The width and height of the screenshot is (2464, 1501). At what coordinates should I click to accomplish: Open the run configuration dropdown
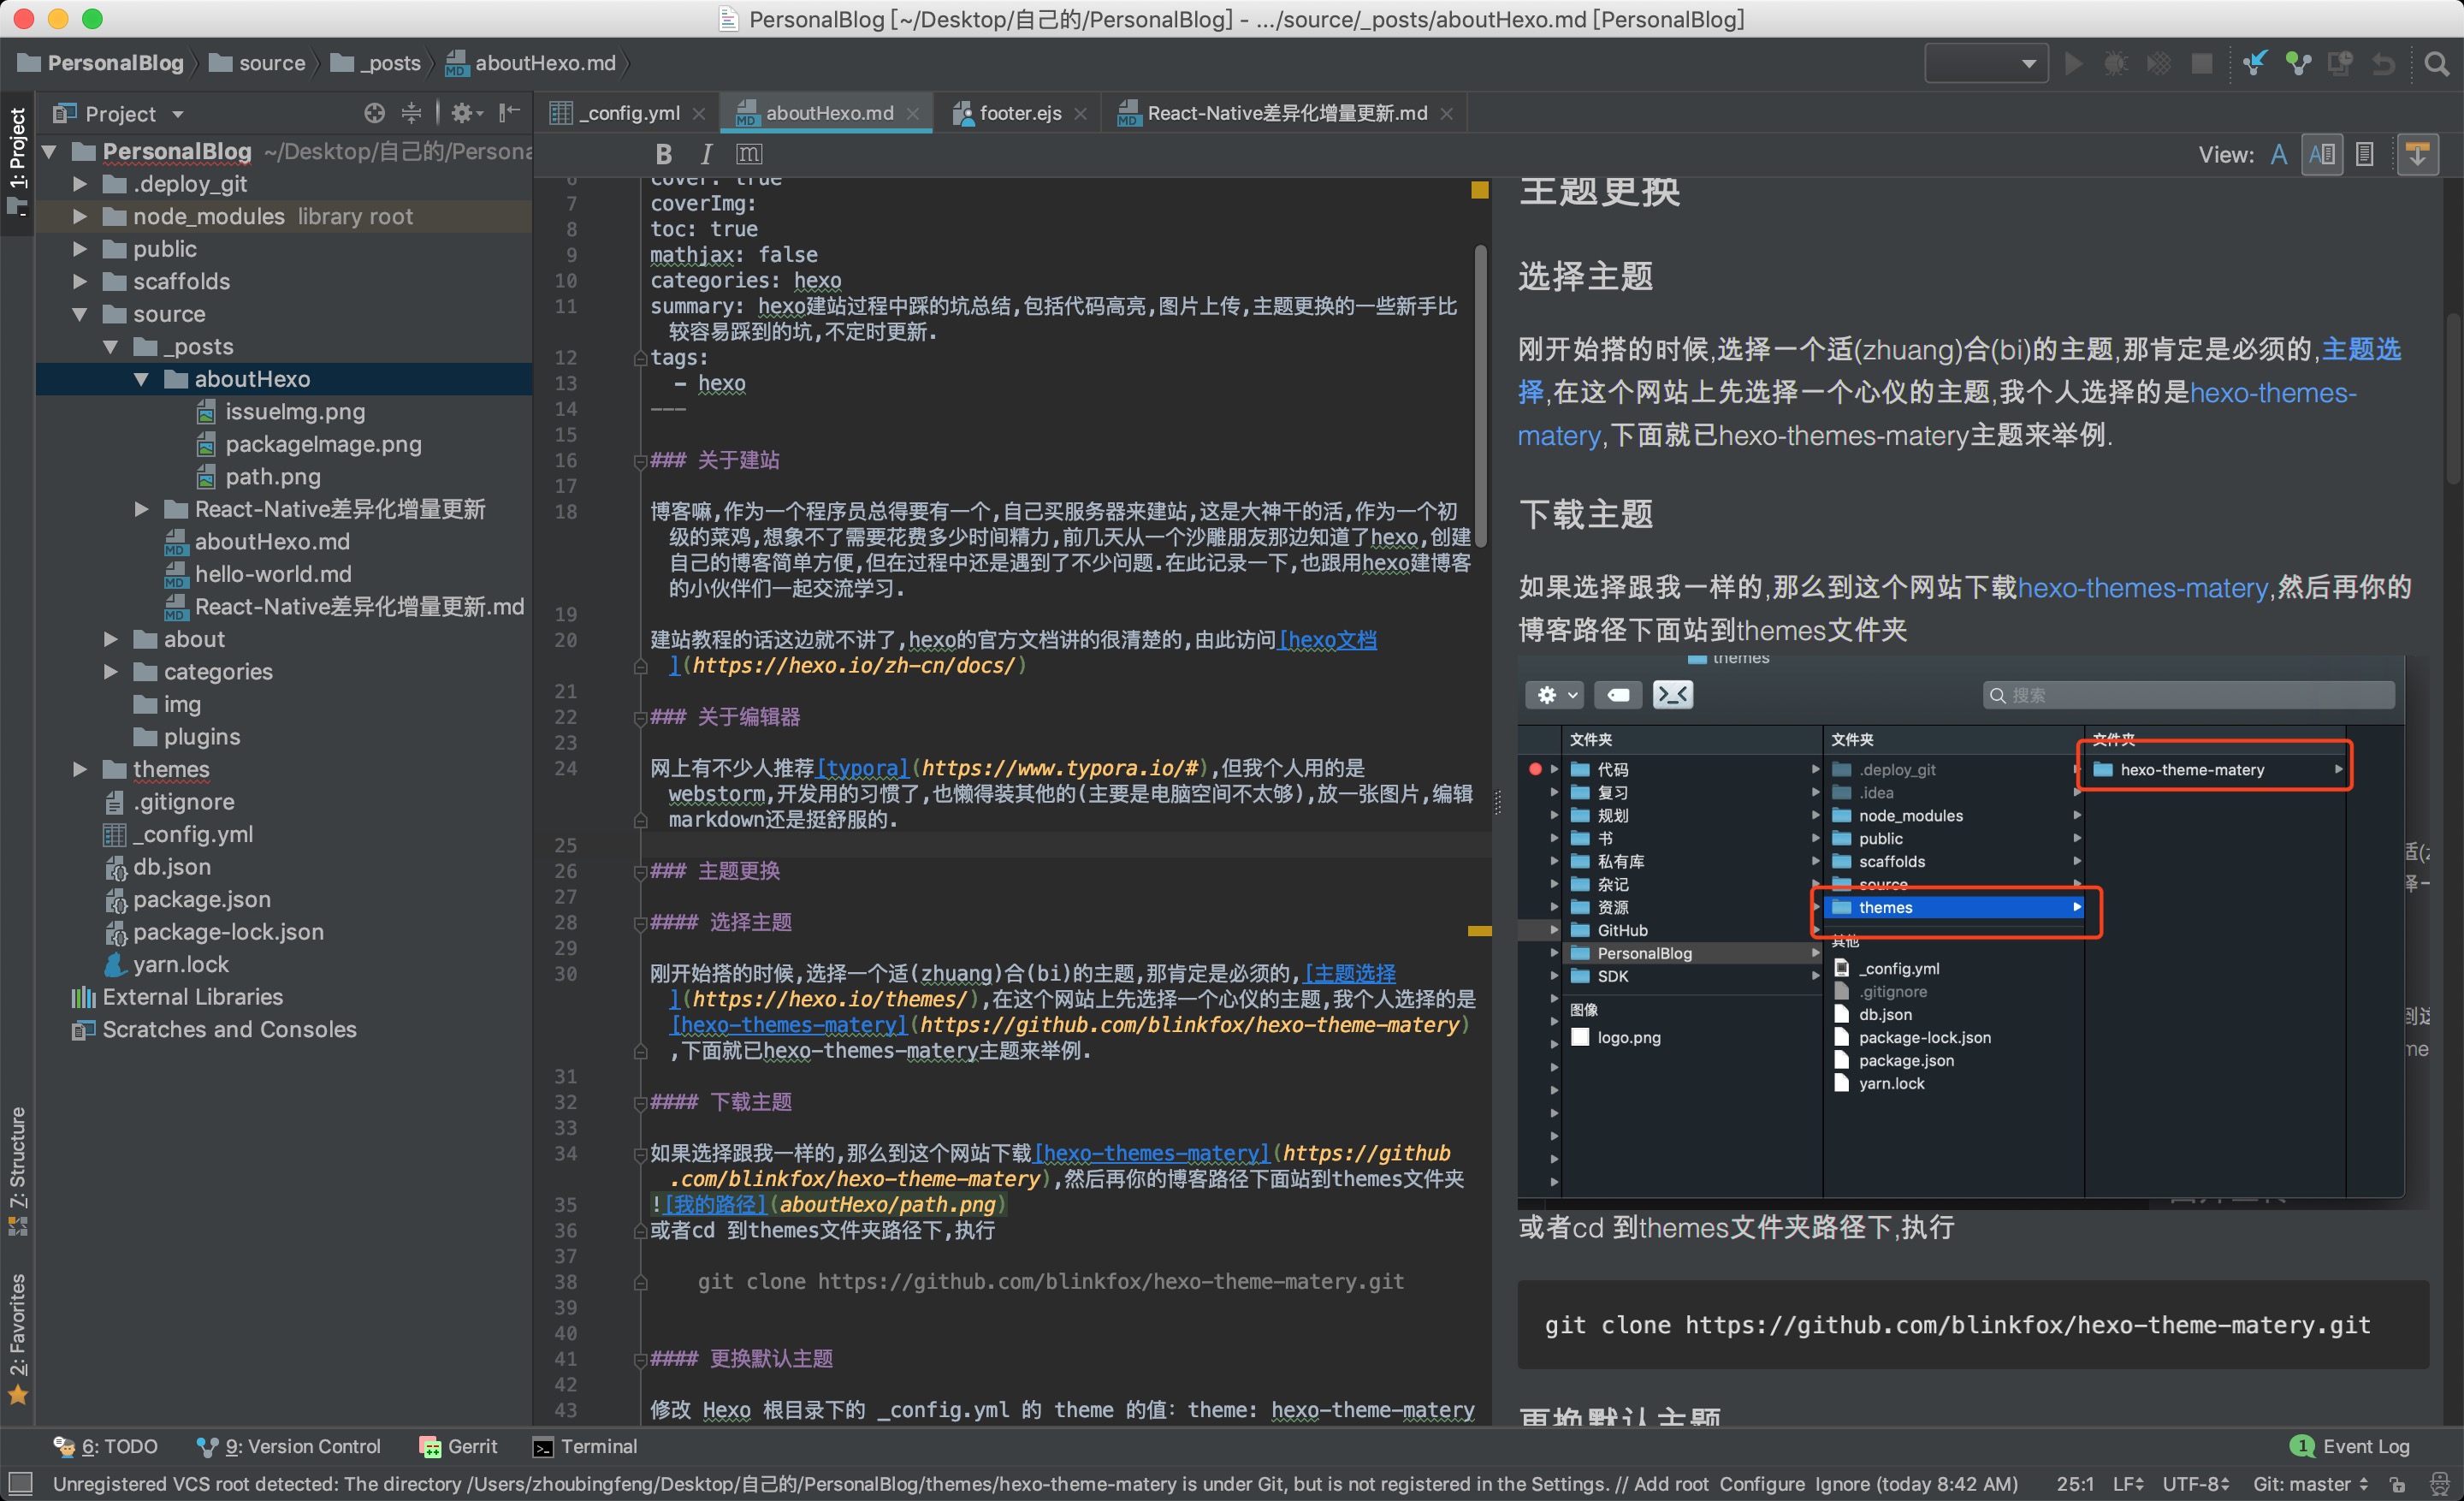pos(1986,64)
